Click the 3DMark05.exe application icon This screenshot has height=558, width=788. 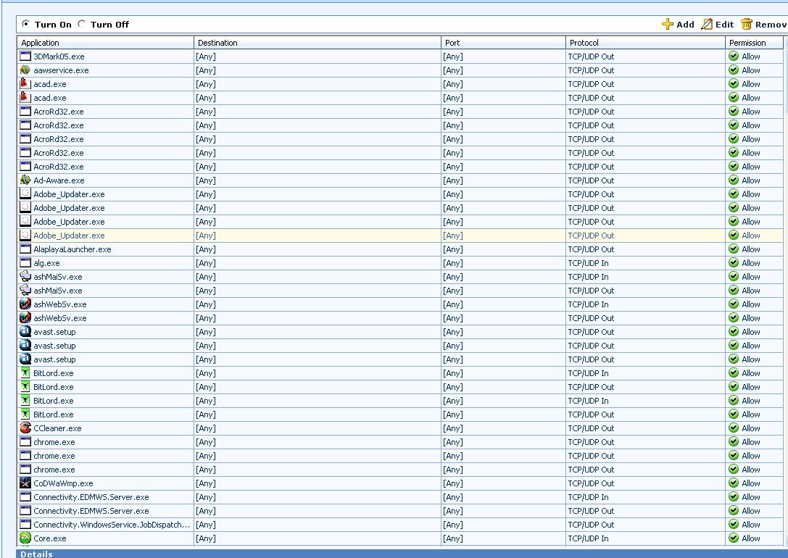tap(25, 57)
